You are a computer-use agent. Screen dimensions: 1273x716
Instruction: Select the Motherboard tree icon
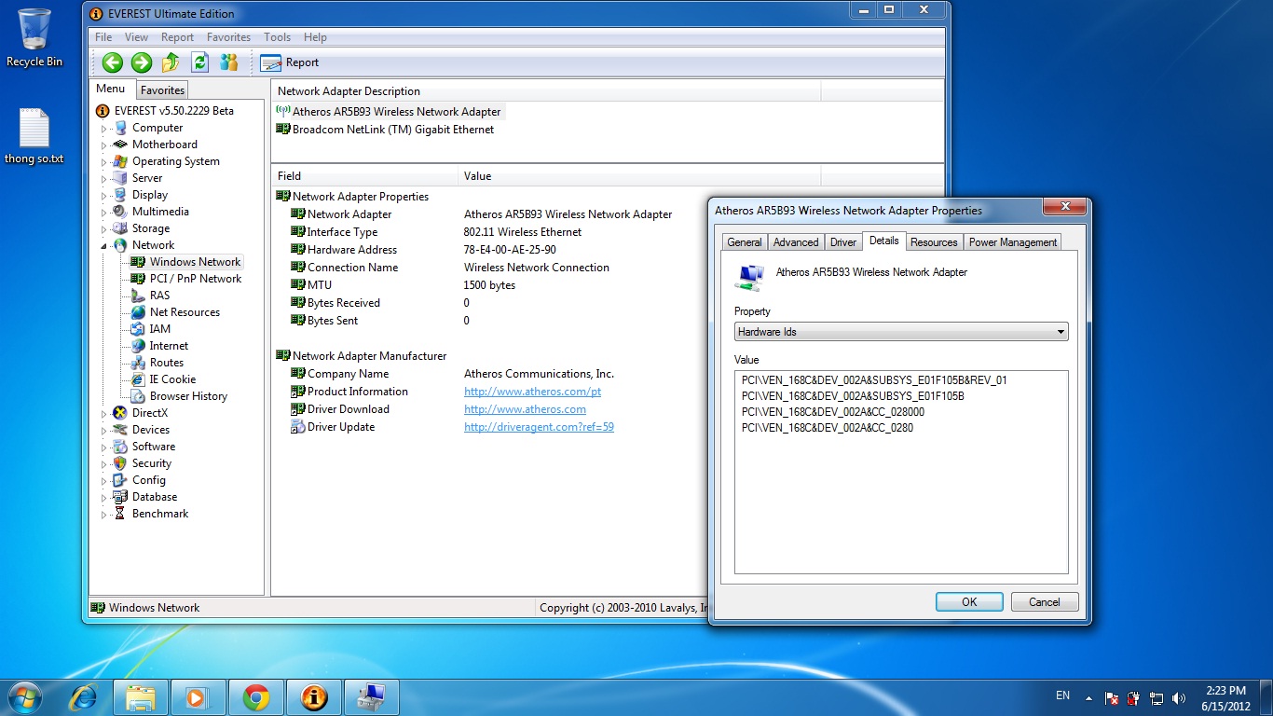click(x=120, y=145)
